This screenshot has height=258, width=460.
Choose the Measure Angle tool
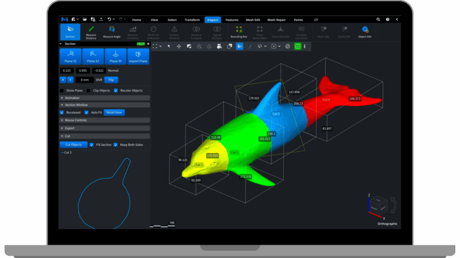112,31
